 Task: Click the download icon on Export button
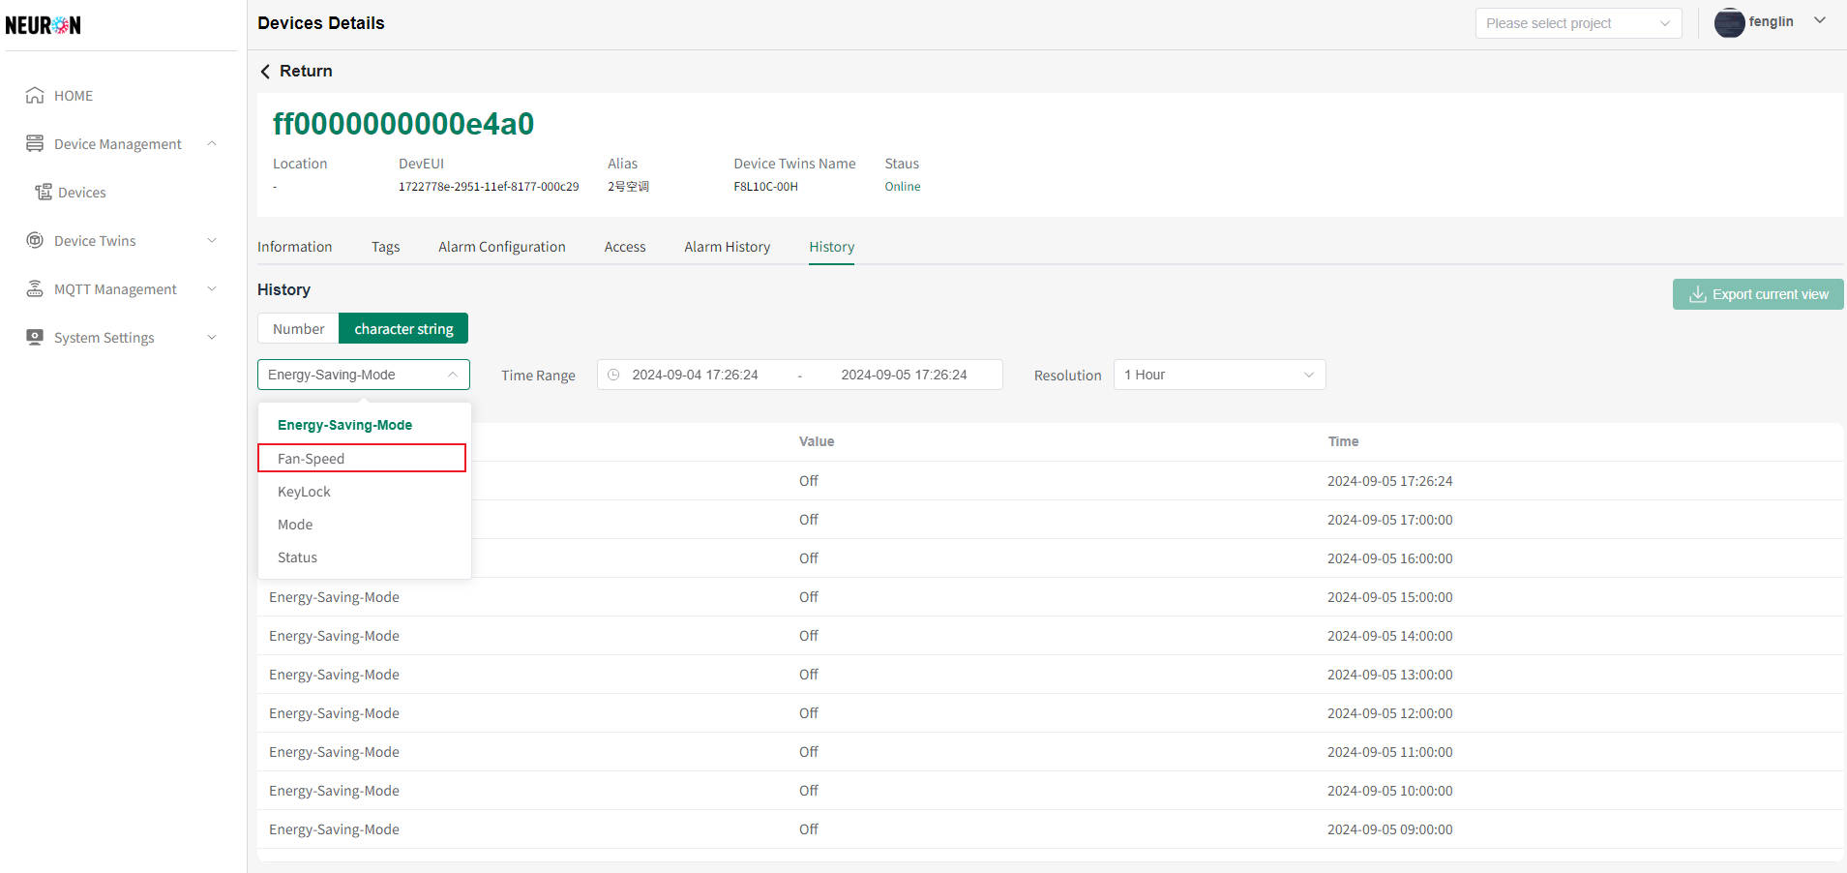pyautogui.click(x=1697, y=294)
